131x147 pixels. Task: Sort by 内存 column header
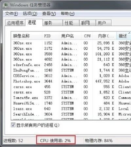coord(104,36)
